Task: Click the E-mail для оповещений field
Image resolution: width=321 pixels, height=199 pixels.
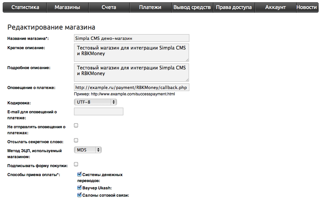Action: (98, 112)
